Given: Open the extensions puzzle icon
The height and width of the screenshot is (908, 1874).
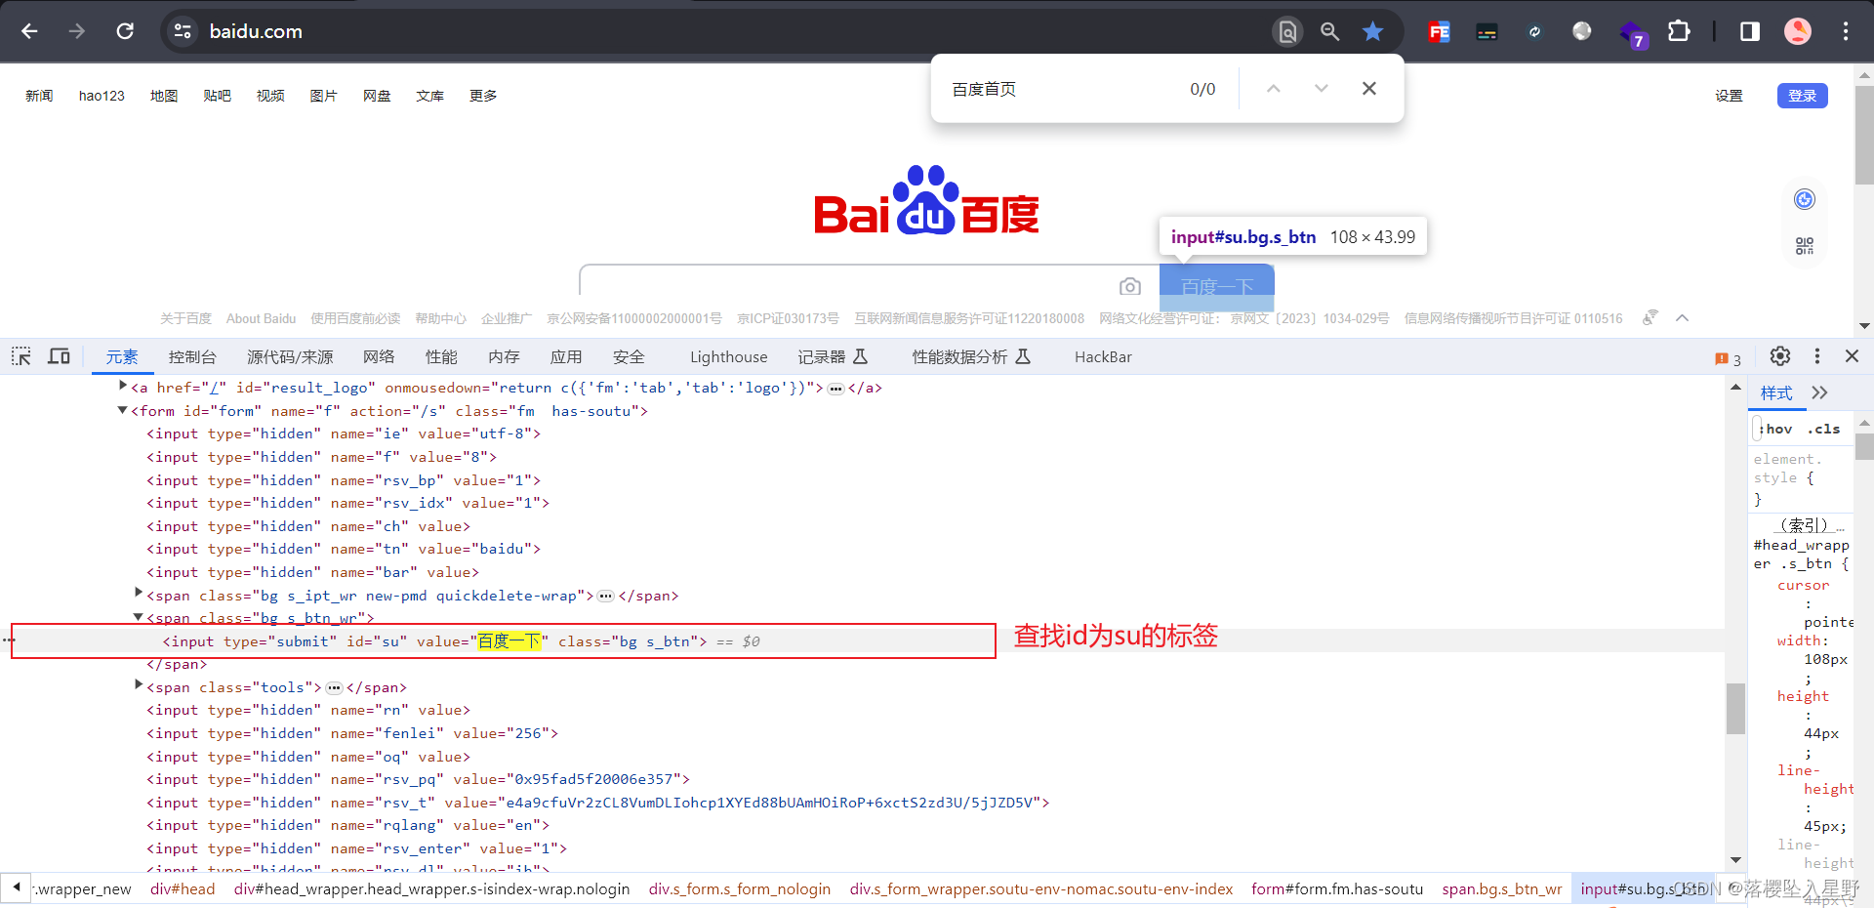Looking at the screenshot, I should tap(1679, 31).
